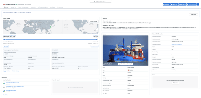Viewport: 201px width, 98px height.
Task: Click the Qingdao Ever Maritime company logo
Action: tap(4, 83)
